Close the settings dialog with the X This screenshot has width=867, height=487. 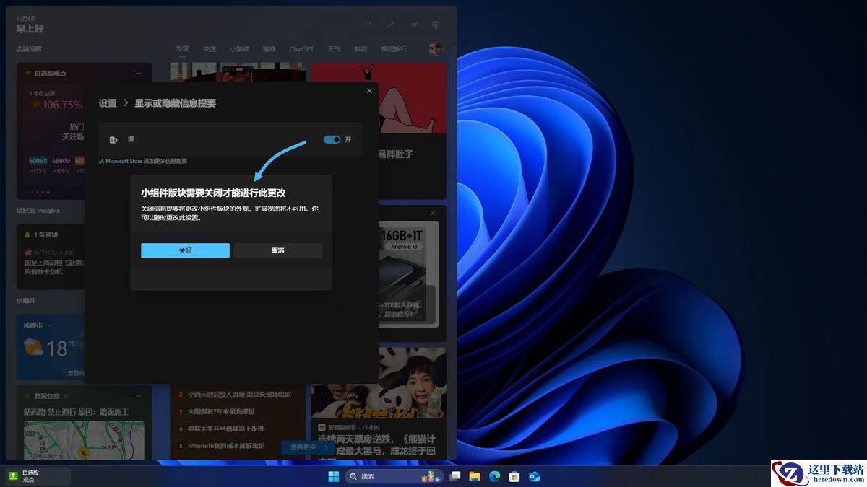click(369, 91)
